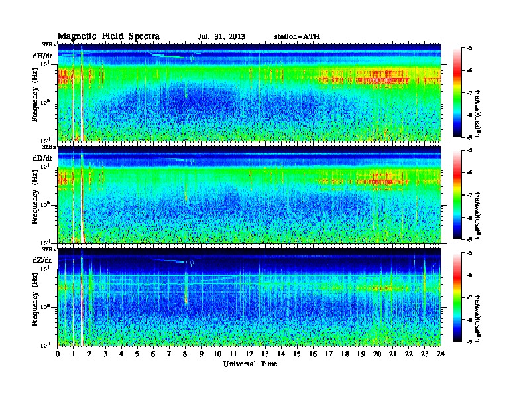Viewport: 525px width, 406px height.
Task: Click hour '7' on the time axis
Action: tap(170, 354)
